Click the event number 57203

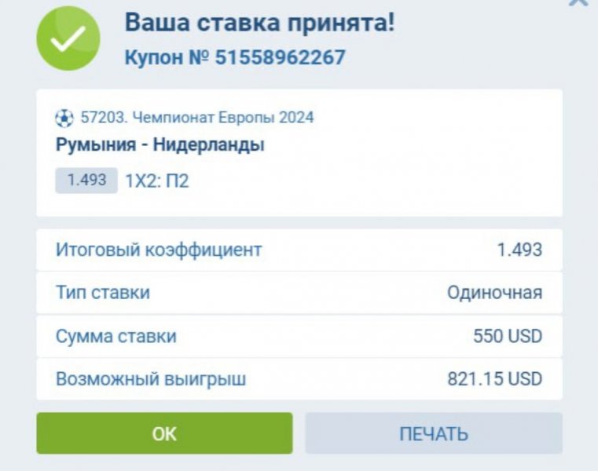(99, 118)
